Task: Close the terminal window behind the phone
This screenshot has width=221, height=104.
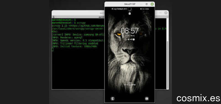Action: click(166, 13)
